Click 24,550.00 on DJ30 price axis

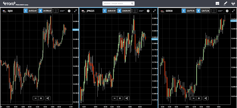[76, 21]
